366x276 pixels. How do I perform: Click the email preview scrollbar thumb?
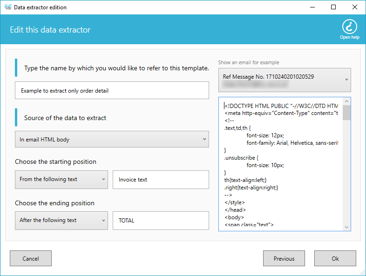346,113
